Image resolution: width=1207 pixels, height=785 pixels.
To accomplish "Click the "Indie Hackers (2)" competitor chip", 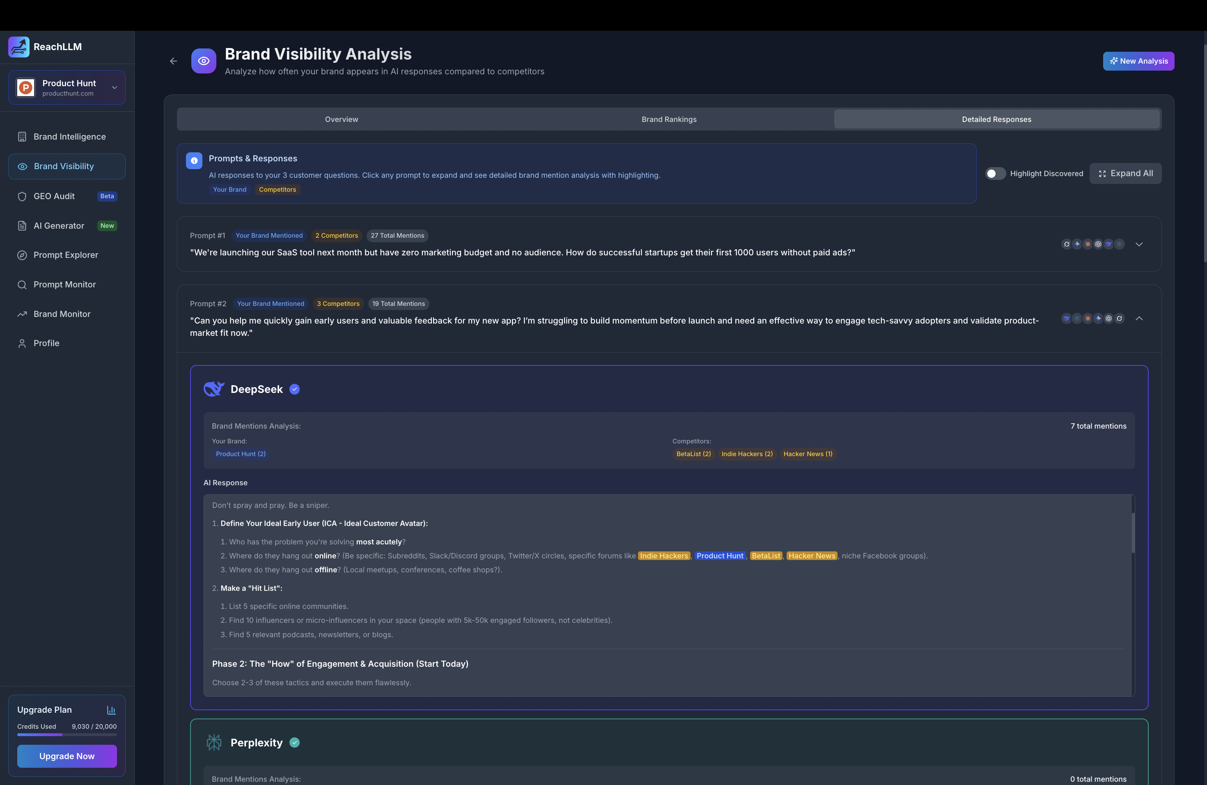I will tap(746, 454).
